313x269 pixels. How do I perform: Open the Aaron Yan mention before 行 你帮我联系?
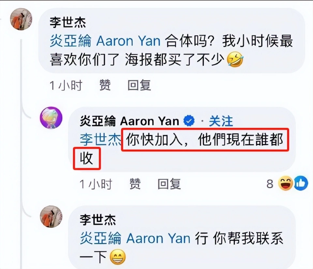[135, 238]
